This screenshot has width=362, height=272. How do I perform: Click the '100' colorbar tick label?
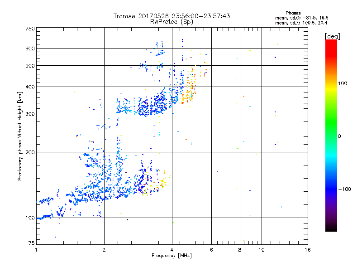[343, 83]
